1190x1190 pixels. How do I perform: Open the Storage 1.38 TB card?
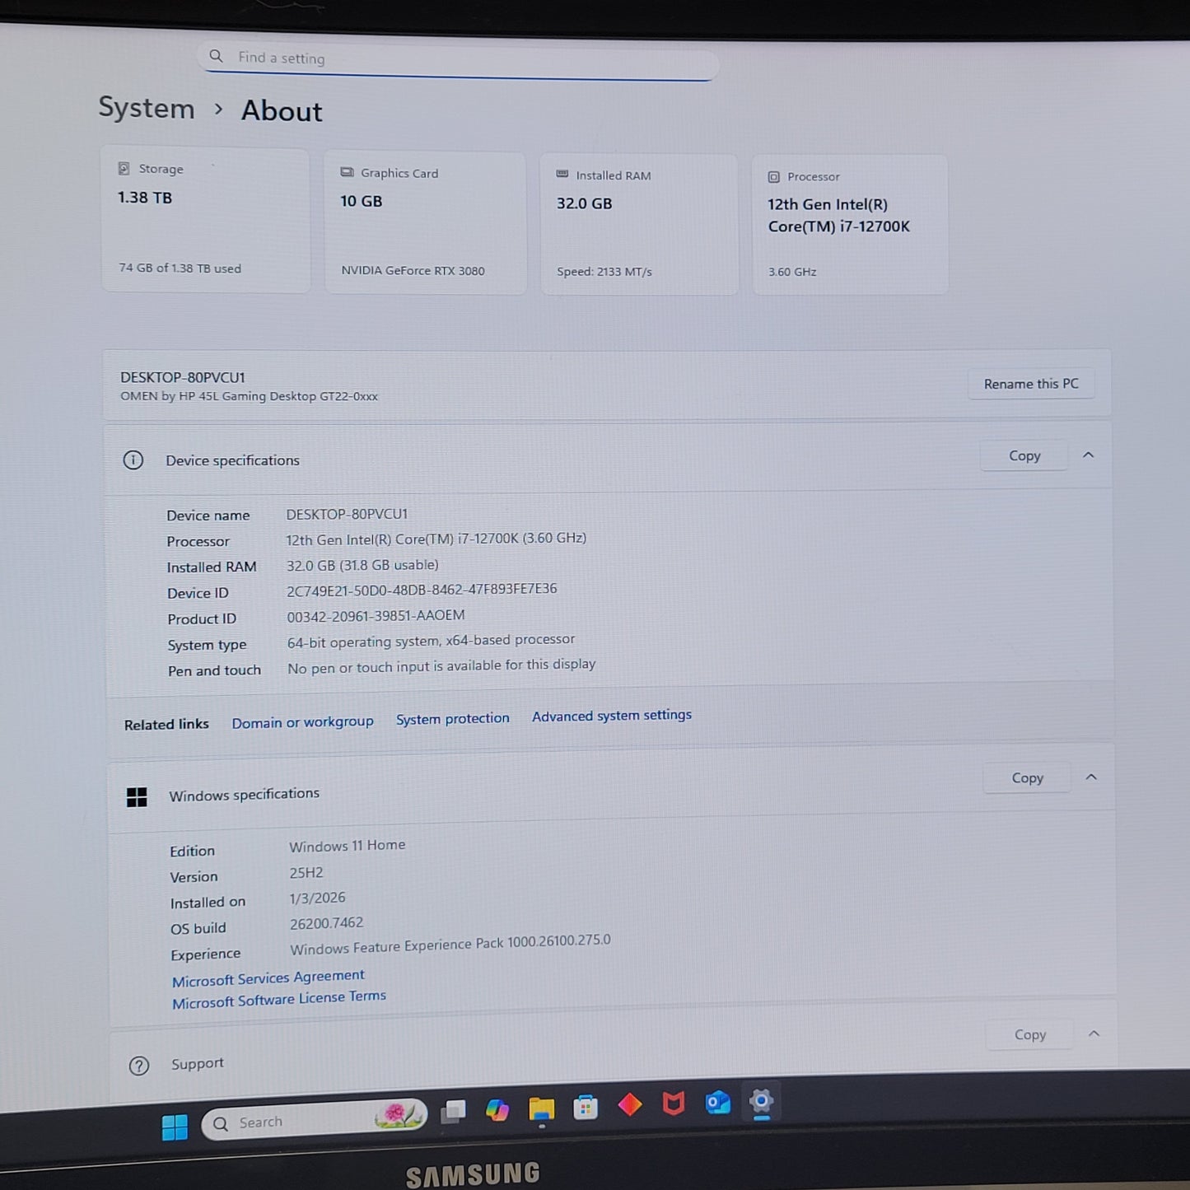(205, 219)
